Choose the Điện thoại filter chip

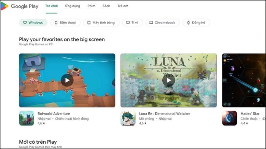[65, 23]
